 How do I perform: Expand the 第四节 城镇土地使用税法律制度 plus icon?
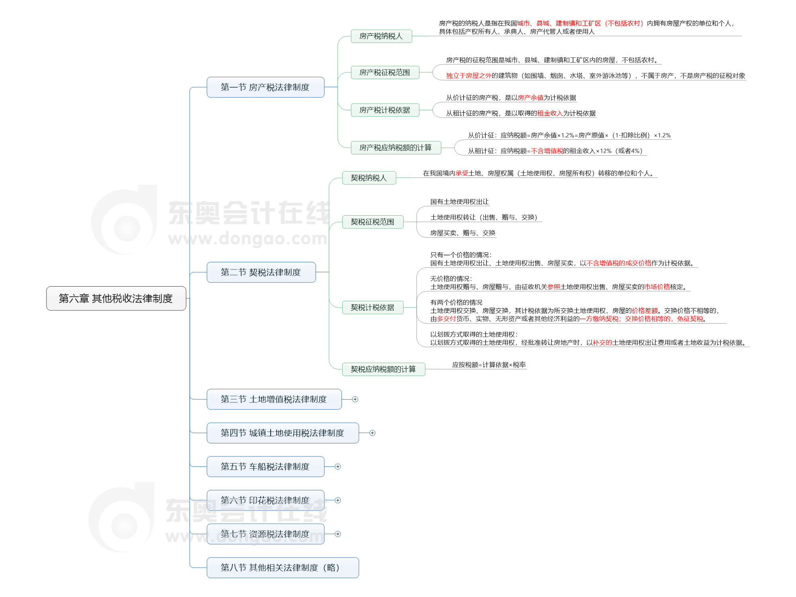point(372,433)
